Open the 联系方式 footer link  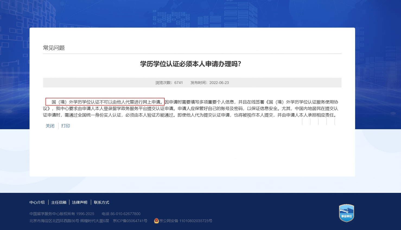101,202
